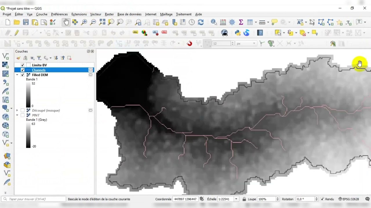Close the Couches panel
Image resolution: width=371 pixels, height=208 pixels.
point(92,51)
